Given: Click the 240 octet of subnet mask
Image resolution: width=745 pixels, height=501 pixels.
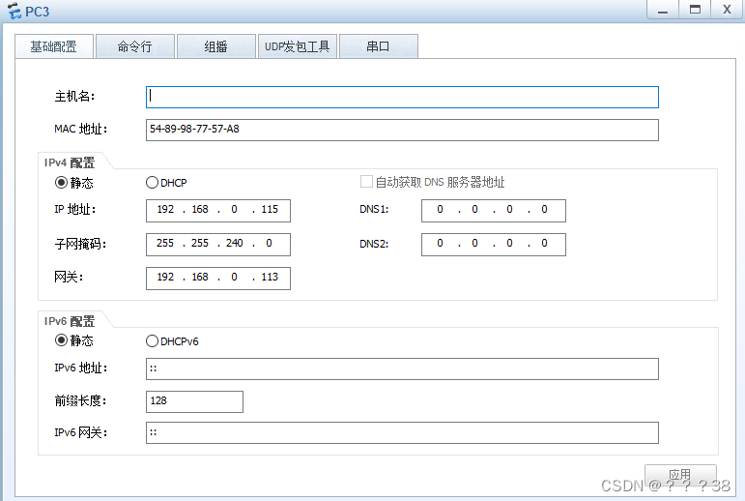Looking at the screenshot, I should (234, 243).
